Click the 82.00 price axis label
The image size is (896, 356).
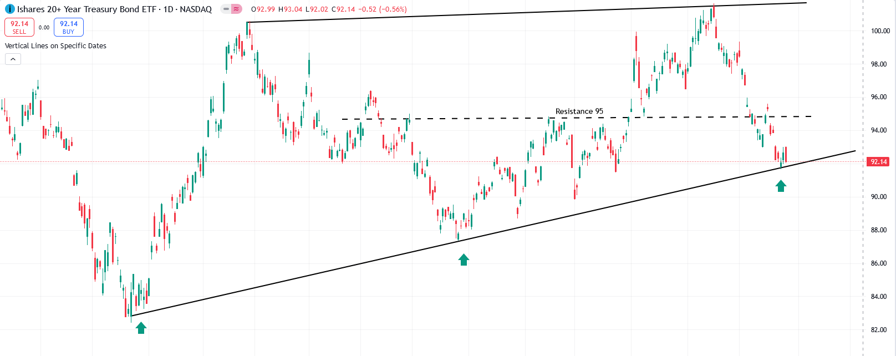pyautogui.click(x=879, y=330)
